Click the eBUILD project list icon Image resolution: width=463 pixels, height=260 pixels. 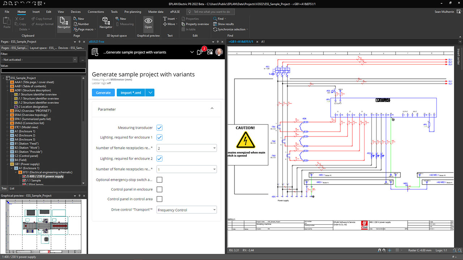tap(95, 52)
